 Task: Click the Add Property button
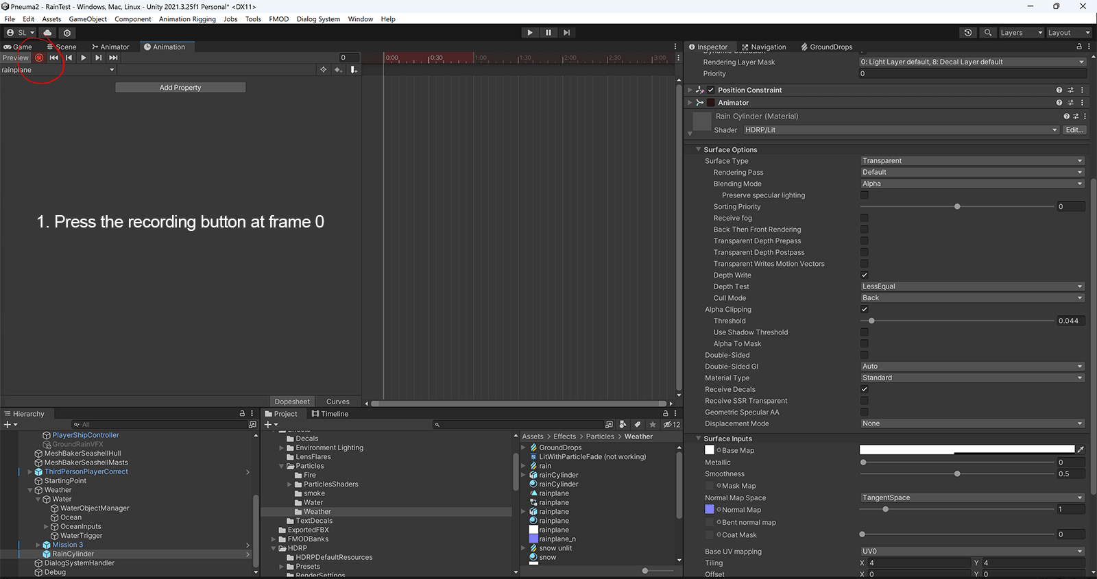[x=180, y=88]
